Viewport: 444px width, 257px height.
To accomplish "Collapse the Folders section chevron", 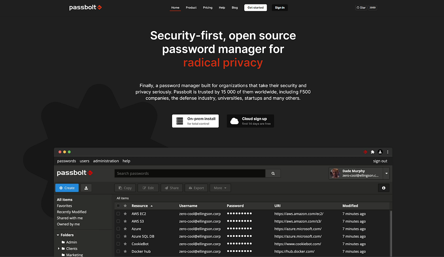I will (x=58, y=235).
